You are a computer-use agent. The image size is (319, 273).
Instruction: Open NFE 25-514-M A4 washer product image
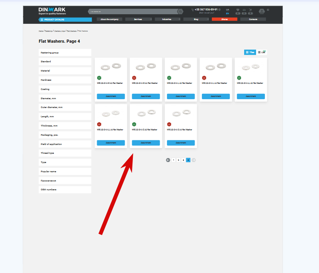coord(146,67)
